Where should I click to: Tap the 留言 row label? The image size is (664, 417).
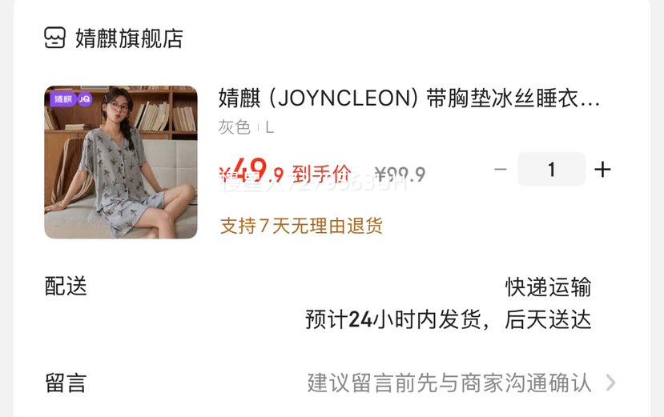coord(66,383)
